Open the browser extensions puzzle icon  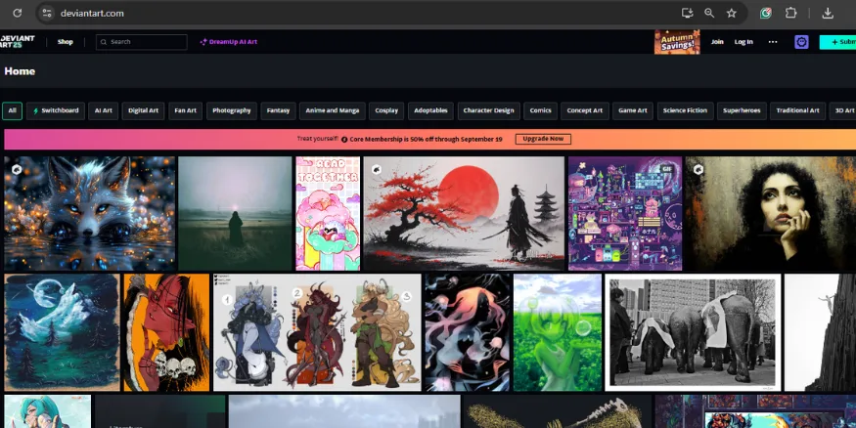click(790, 13)
